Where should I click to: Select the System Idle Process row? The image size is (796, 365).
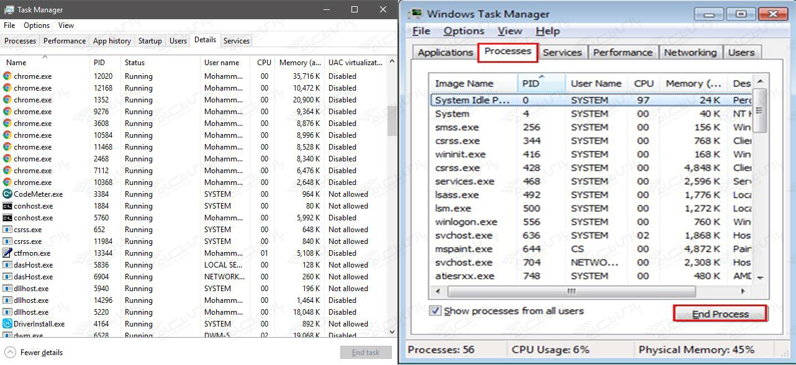[591, 100]
